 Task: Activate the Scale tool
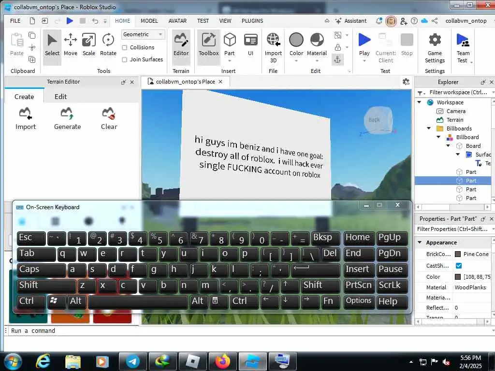pos(89,45)
